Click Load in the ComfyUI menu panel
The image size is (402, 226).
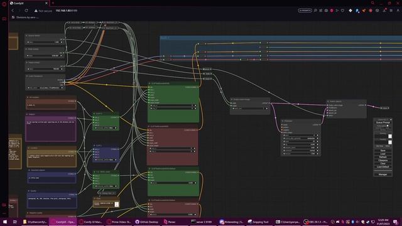[383, 154]
